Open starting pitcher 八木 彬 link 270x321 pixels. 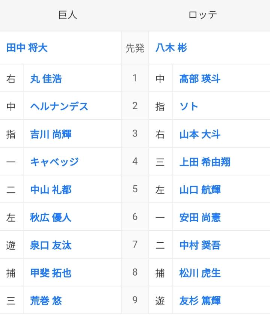pos(171,48)
